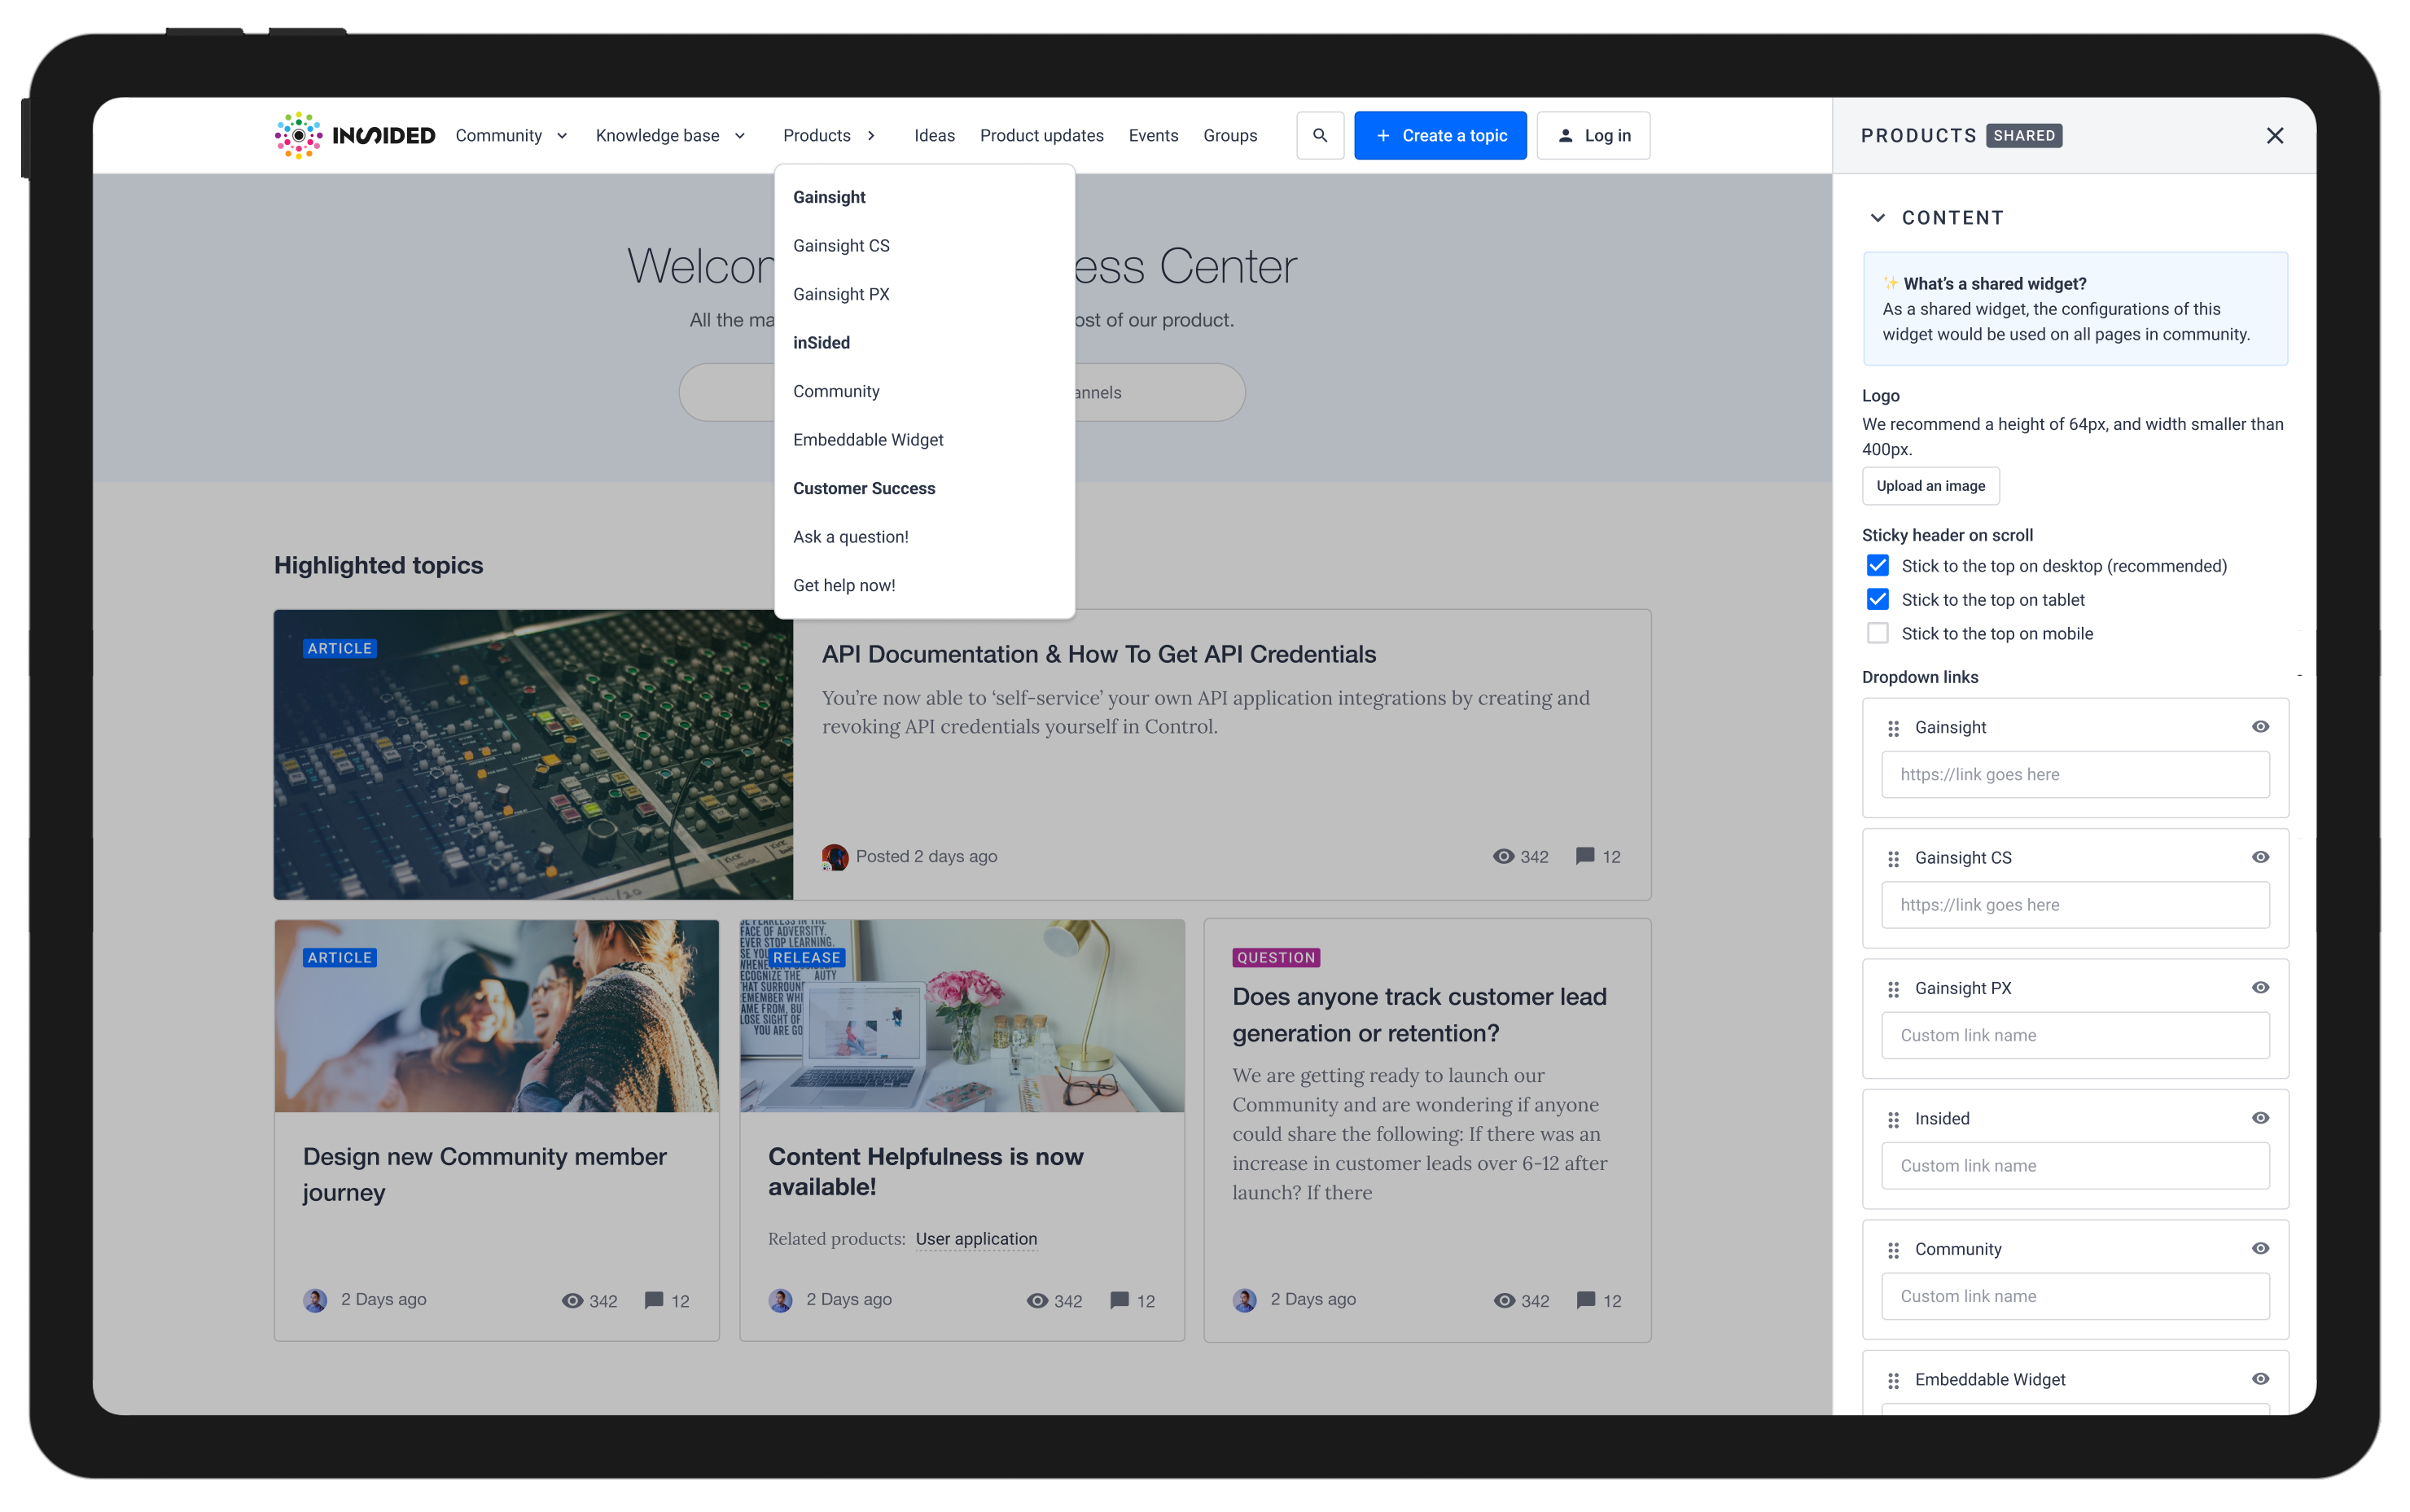The width and height of the screenshot is (2410, 1512).
Task: Toggle visibility of Community dropdown link
Action: coord(2260,1248)
